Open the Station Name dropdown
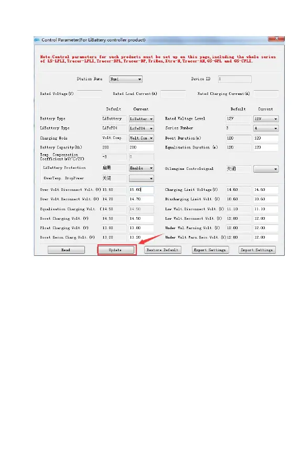Screen dimensions: 302x453 point(126,79)
